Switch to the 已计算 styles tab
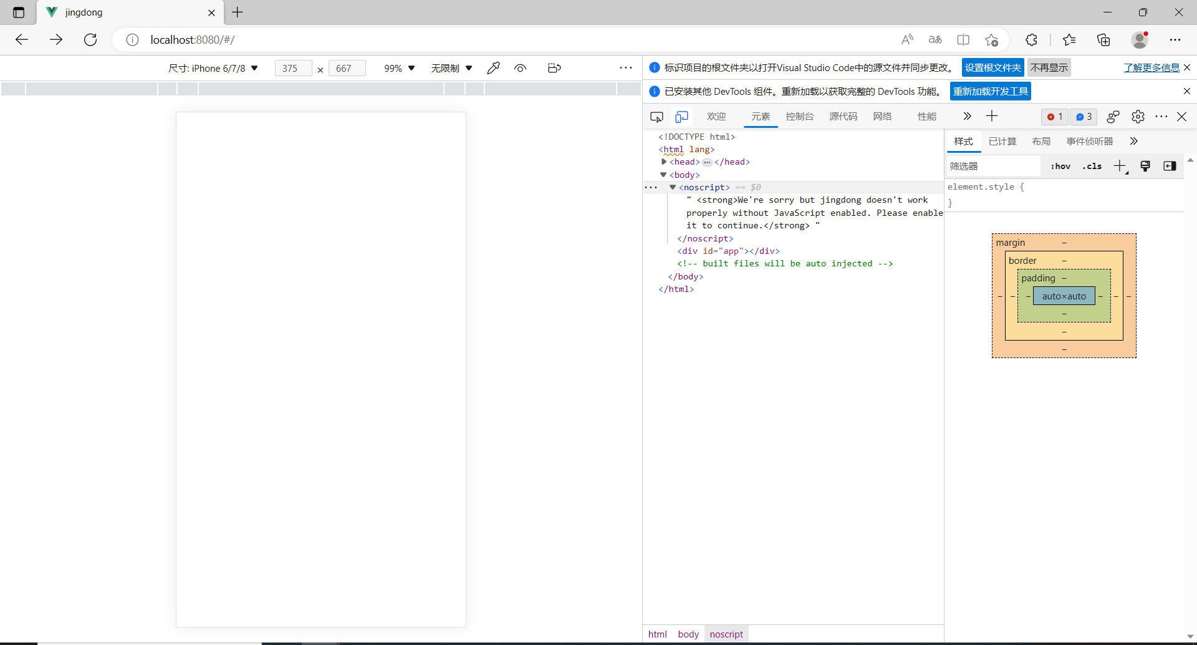Image resolution: width=1197 pixels, height=645 pixels. click(x=1002, y=142)
